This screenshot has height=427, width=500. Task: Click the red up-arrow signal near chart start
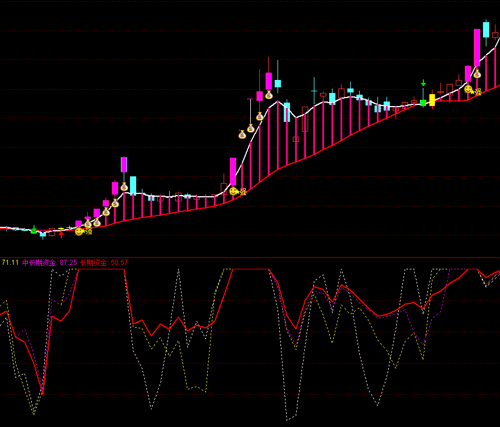(x=61, y=234)
